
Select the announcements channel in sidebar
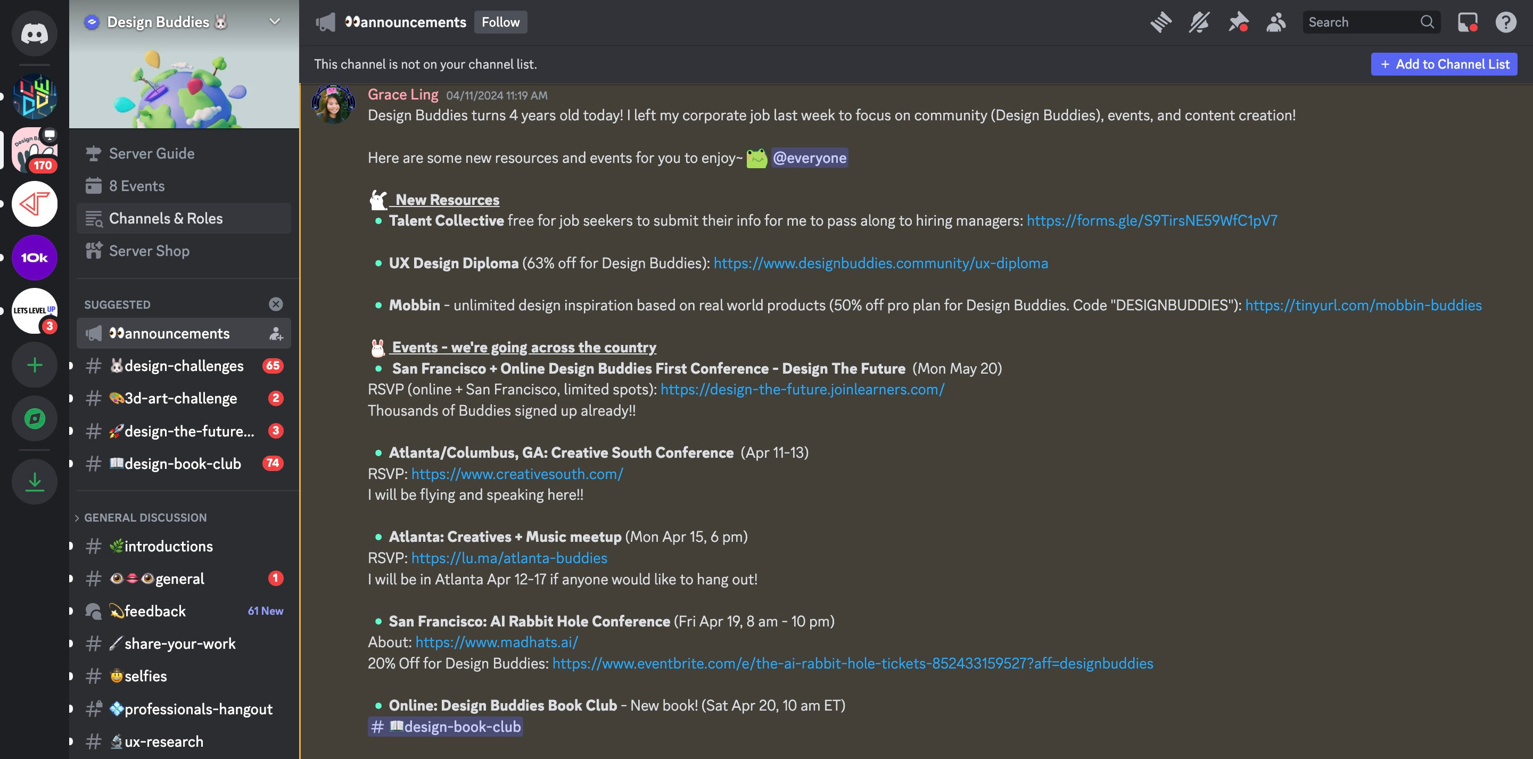[x=184, y=333]
